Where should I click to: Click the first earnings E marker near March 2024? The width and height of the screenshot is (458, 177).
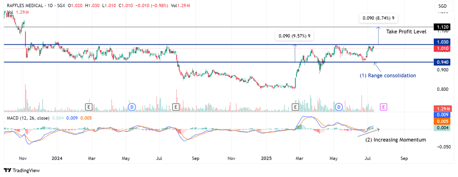(x=89, y=107)
